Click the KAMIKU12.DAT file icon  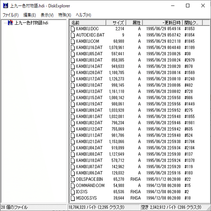(73, 129)
